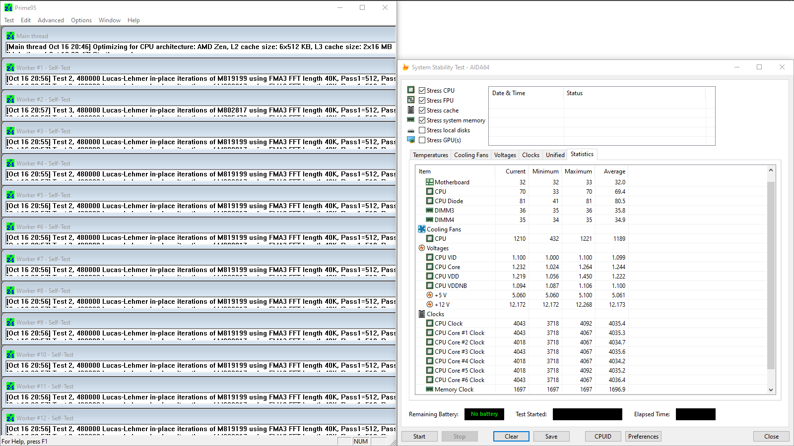Click the Motherboard sensor icon
Screen dimensions: 794x446
(x=430, y=182)
